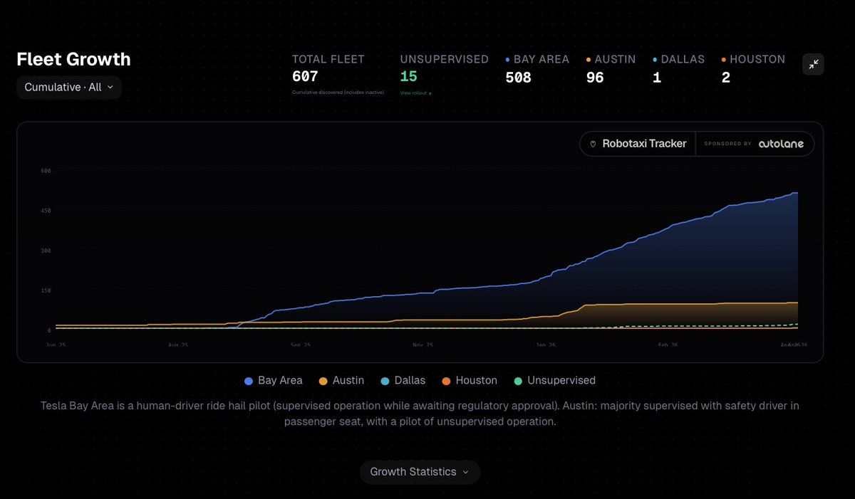Click the Robotaxi Tracker location pin icon

[x=593, y=144]
